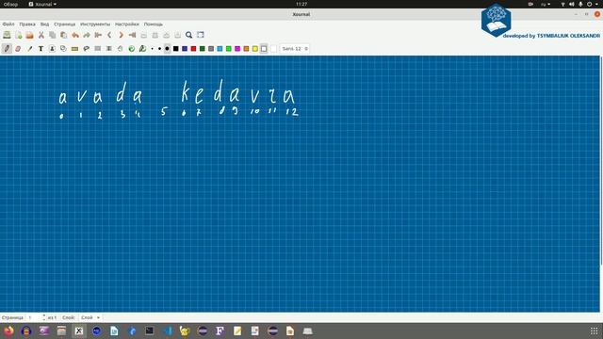
Task: Set medium pen thickness
Action: click(x=159, y=49)
